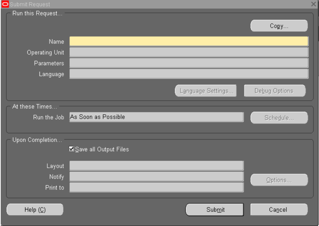Close the Submit Request dialog

pos(313,4)
